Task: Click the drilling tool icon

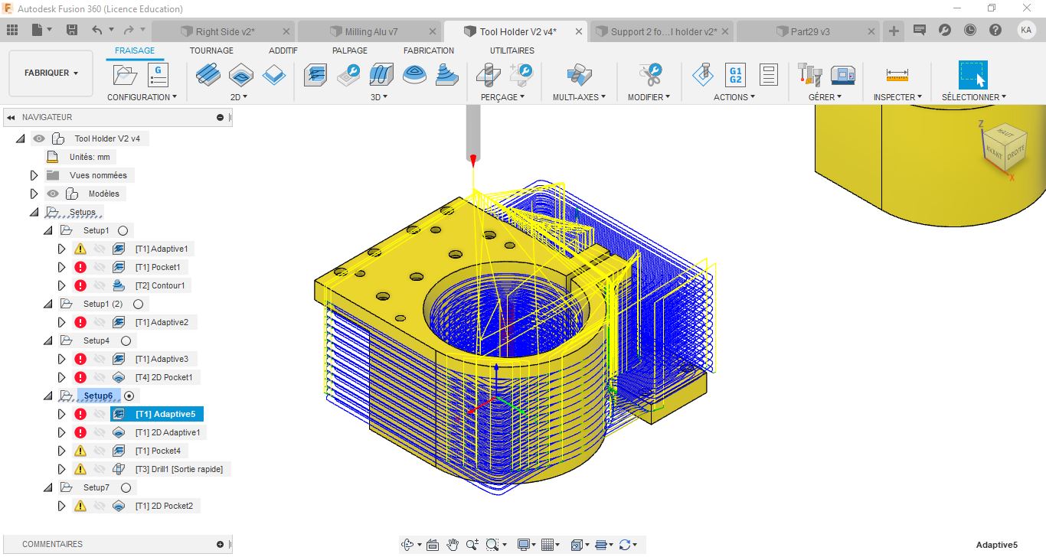Action: (489, 75)
